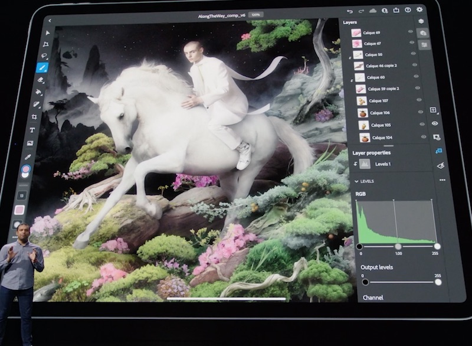Collapse the LEVELS section chevron
The image size is (472, 346).
coord(356,181)
